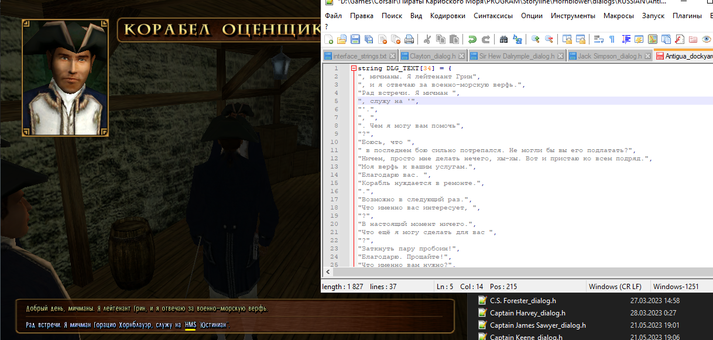Click the green Undo arrow icon
Viewport: 713px width, 340px height.
tap(472, 40)
